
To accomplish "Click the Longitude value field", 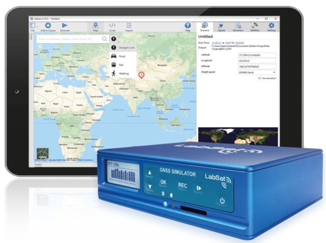I will pyautogui.click(x=257, y=61).
